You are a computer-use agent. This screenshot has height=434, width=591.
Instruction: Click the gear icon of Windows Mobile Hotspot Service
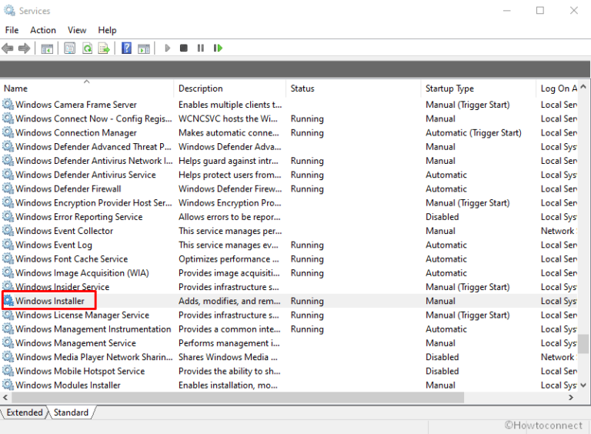(8, 371)
